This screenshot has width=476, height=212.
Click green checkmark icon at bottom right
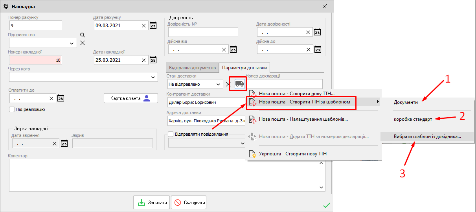point(326,205)
